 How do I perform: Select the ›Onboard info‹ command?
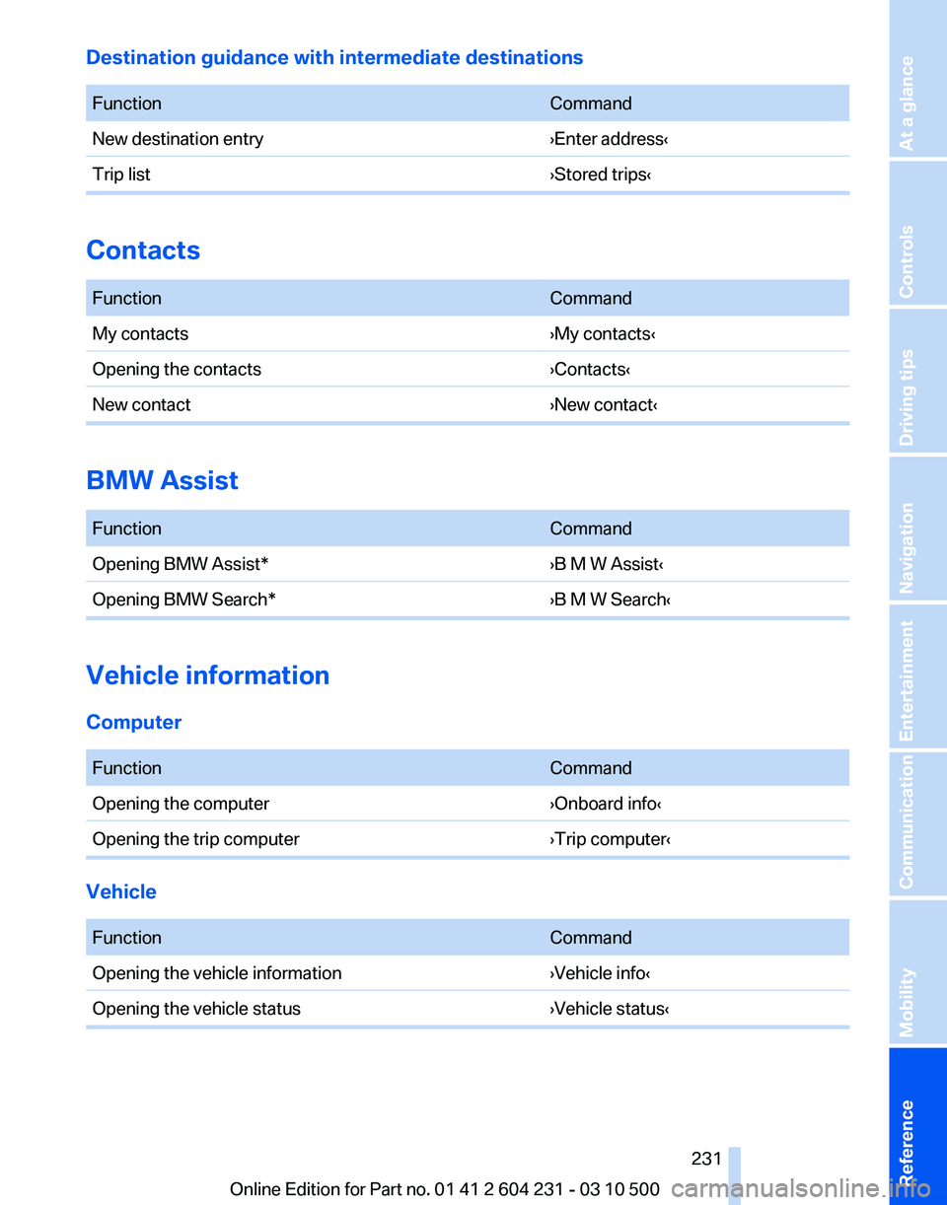(x=606, y=804)
